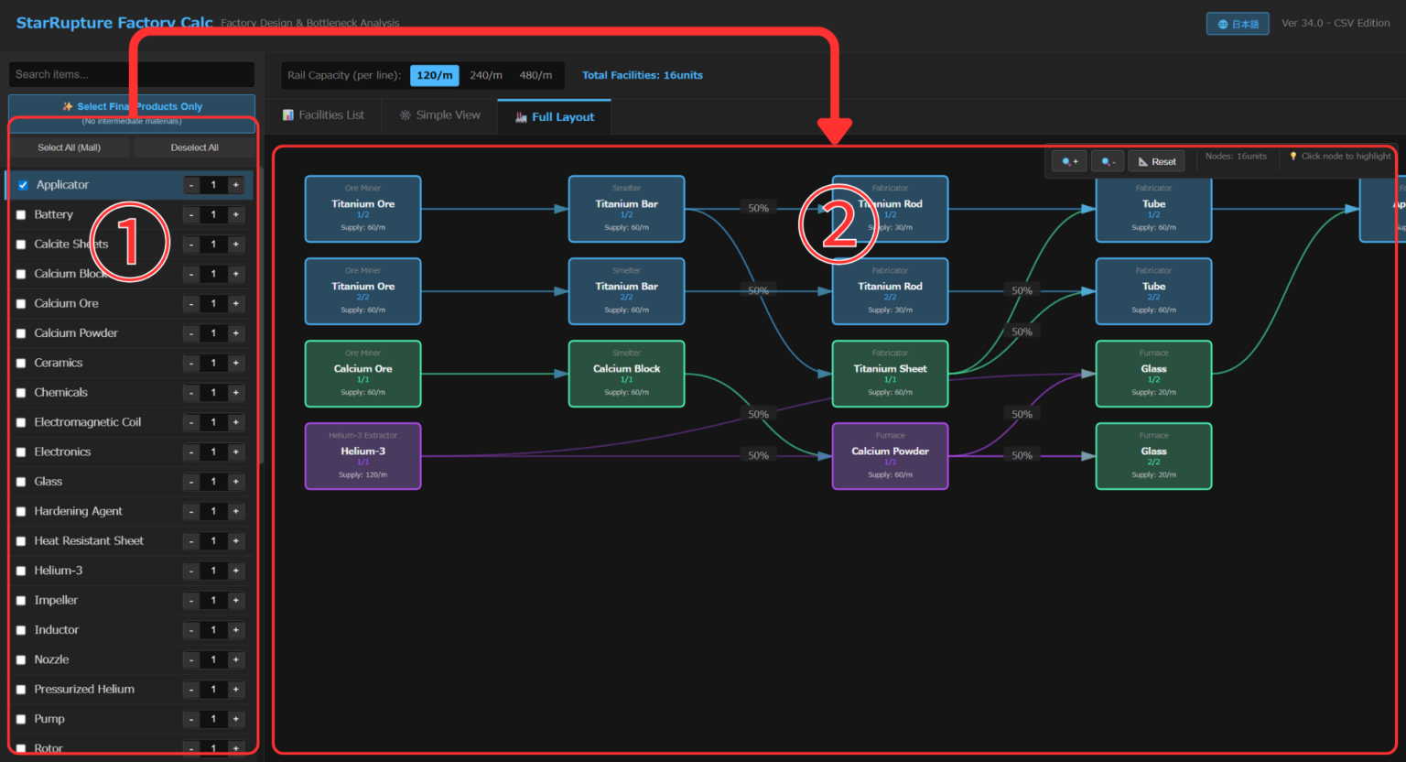1406x762 pixels.
Task: Select the 120/m rail capacity option
Action: (x=434, y=75)
